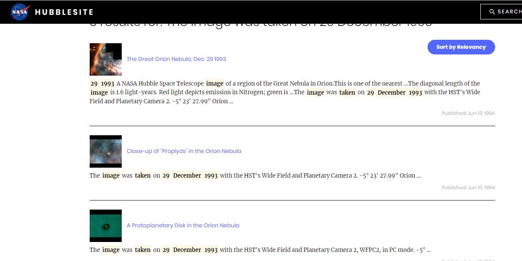The width and height of the screenshot is (522, 261).
Task: Click the published date under the first result
Action: (468, 113)
